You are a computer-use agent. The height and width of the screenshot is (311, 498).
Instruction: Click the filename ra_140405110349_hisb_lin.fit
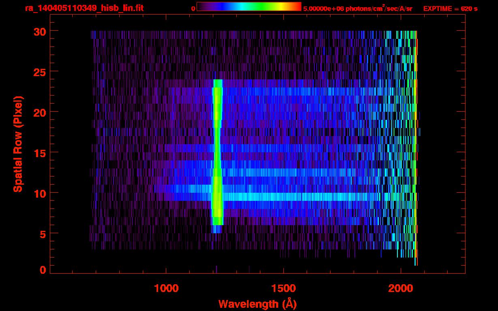pyautogui.click(x=84, y=8)
